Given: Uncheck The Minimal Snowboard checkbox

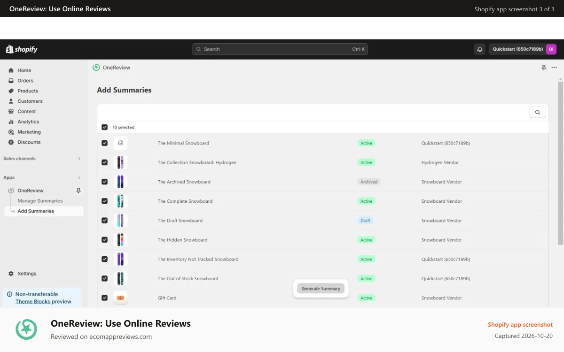Looking at the screenshot, I should [104, 143].
